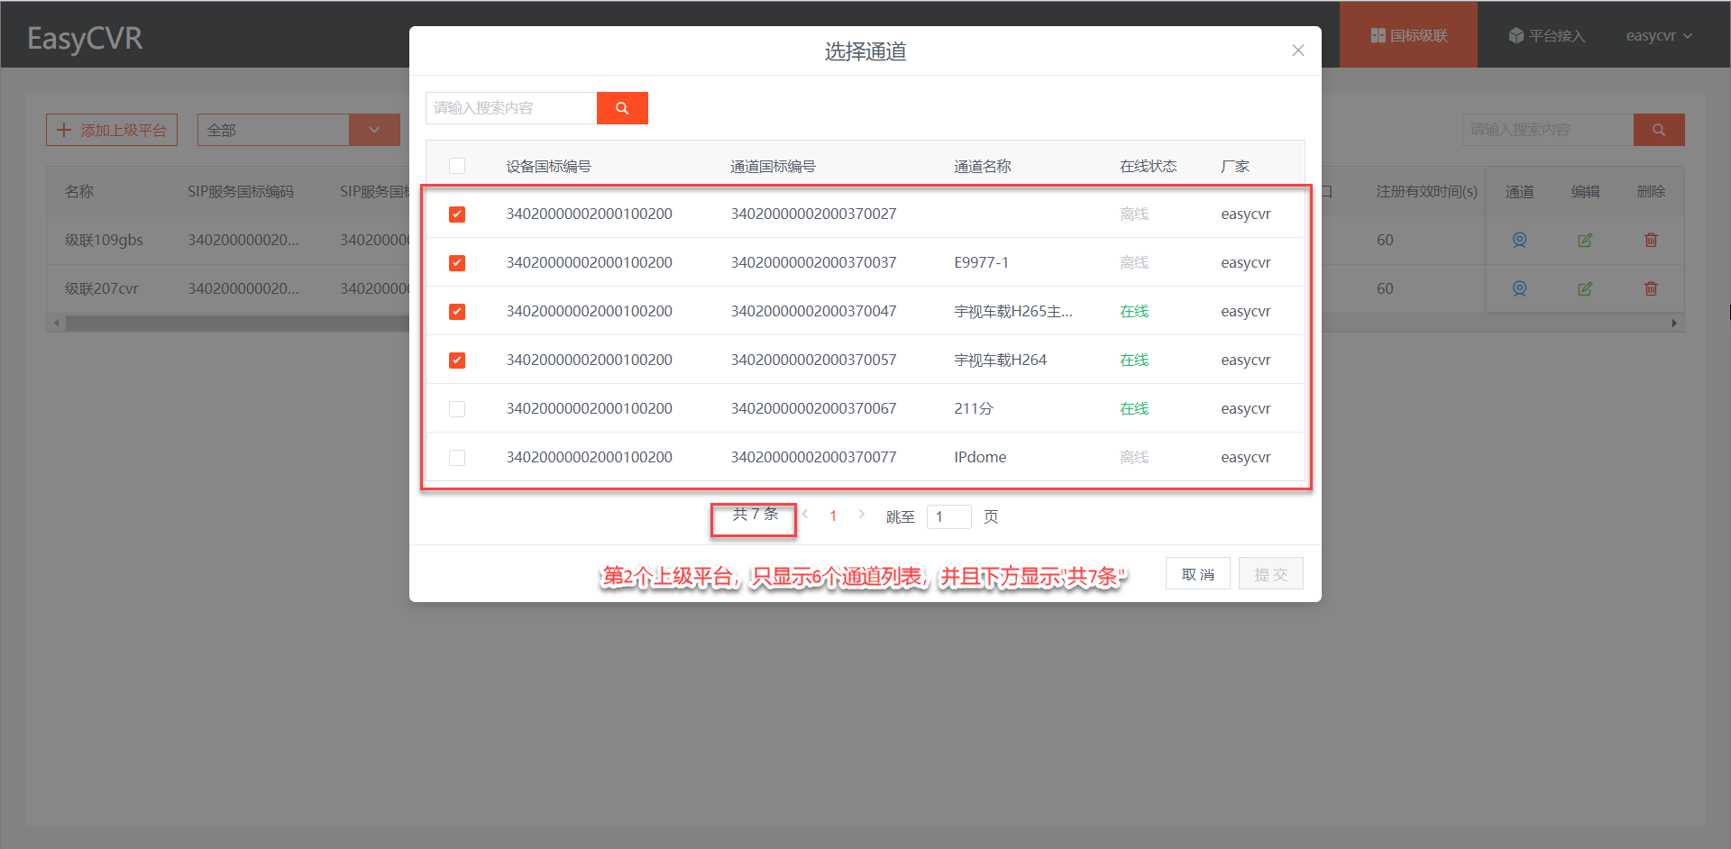
Task: Click edit icon for 级联207cvr row
Action: [1585, 288]
